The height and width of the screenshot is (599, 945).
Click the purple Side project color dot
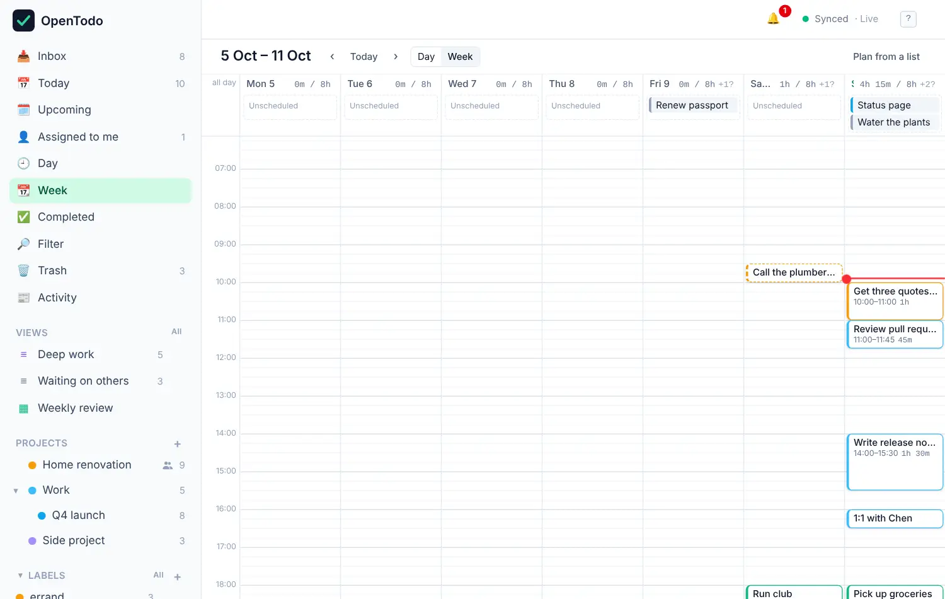[32, 541]
